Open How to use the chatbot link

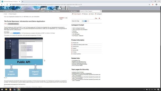coord(77,65)
